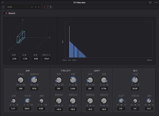
Task: Go to the previous preset
Action: click(x=36, y=7)
